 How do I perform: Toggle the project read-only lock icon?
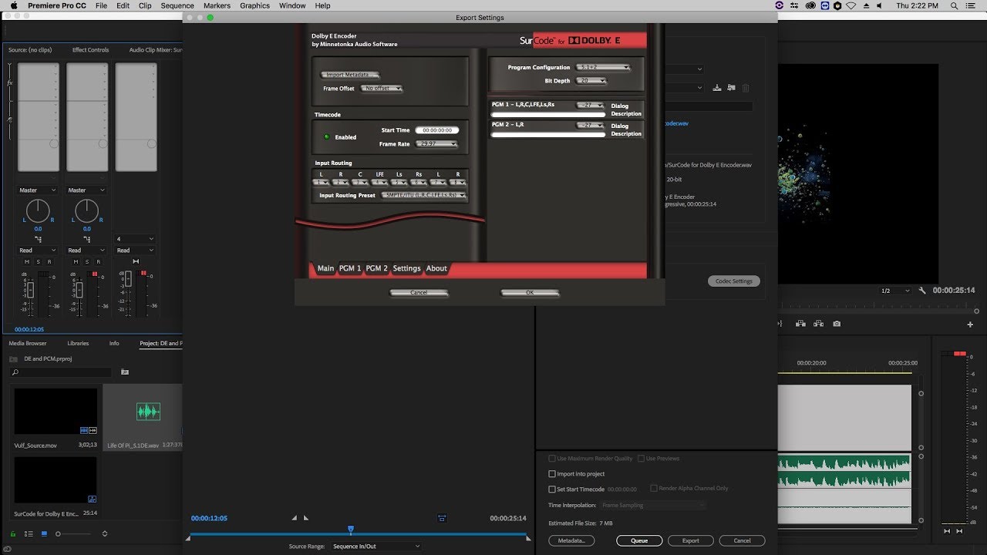pyautogui.click(x=12, y=533)
